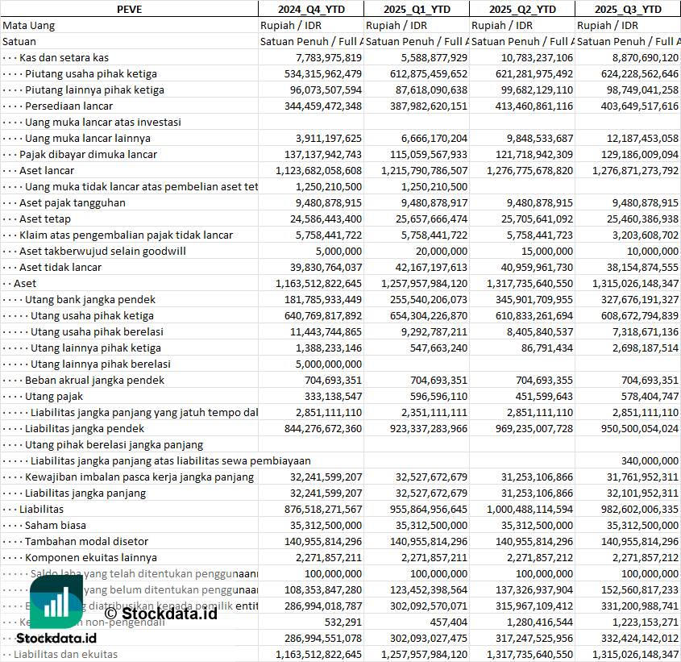Click the Aset tetap row label
The image size is (681, 662).
tap(45, 219)
